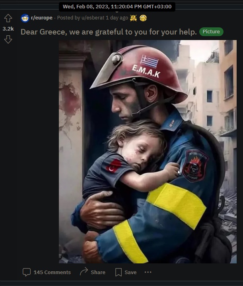Viewport: 243px width, 286px height.
Task: Open the r/europe subreddit avatar icon
Action: coord(25,18)
